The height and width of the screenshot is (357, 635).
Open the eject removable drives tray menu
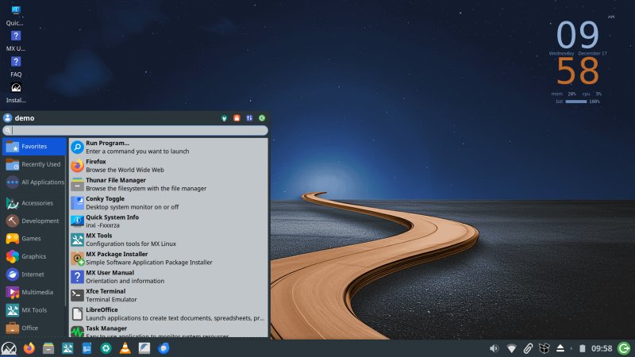(560, 348)
